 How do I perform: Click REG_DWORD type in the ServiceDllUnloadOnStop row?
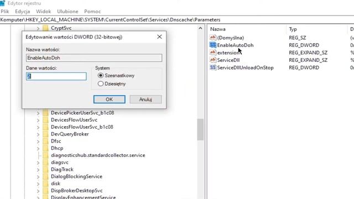click(304, 67)
